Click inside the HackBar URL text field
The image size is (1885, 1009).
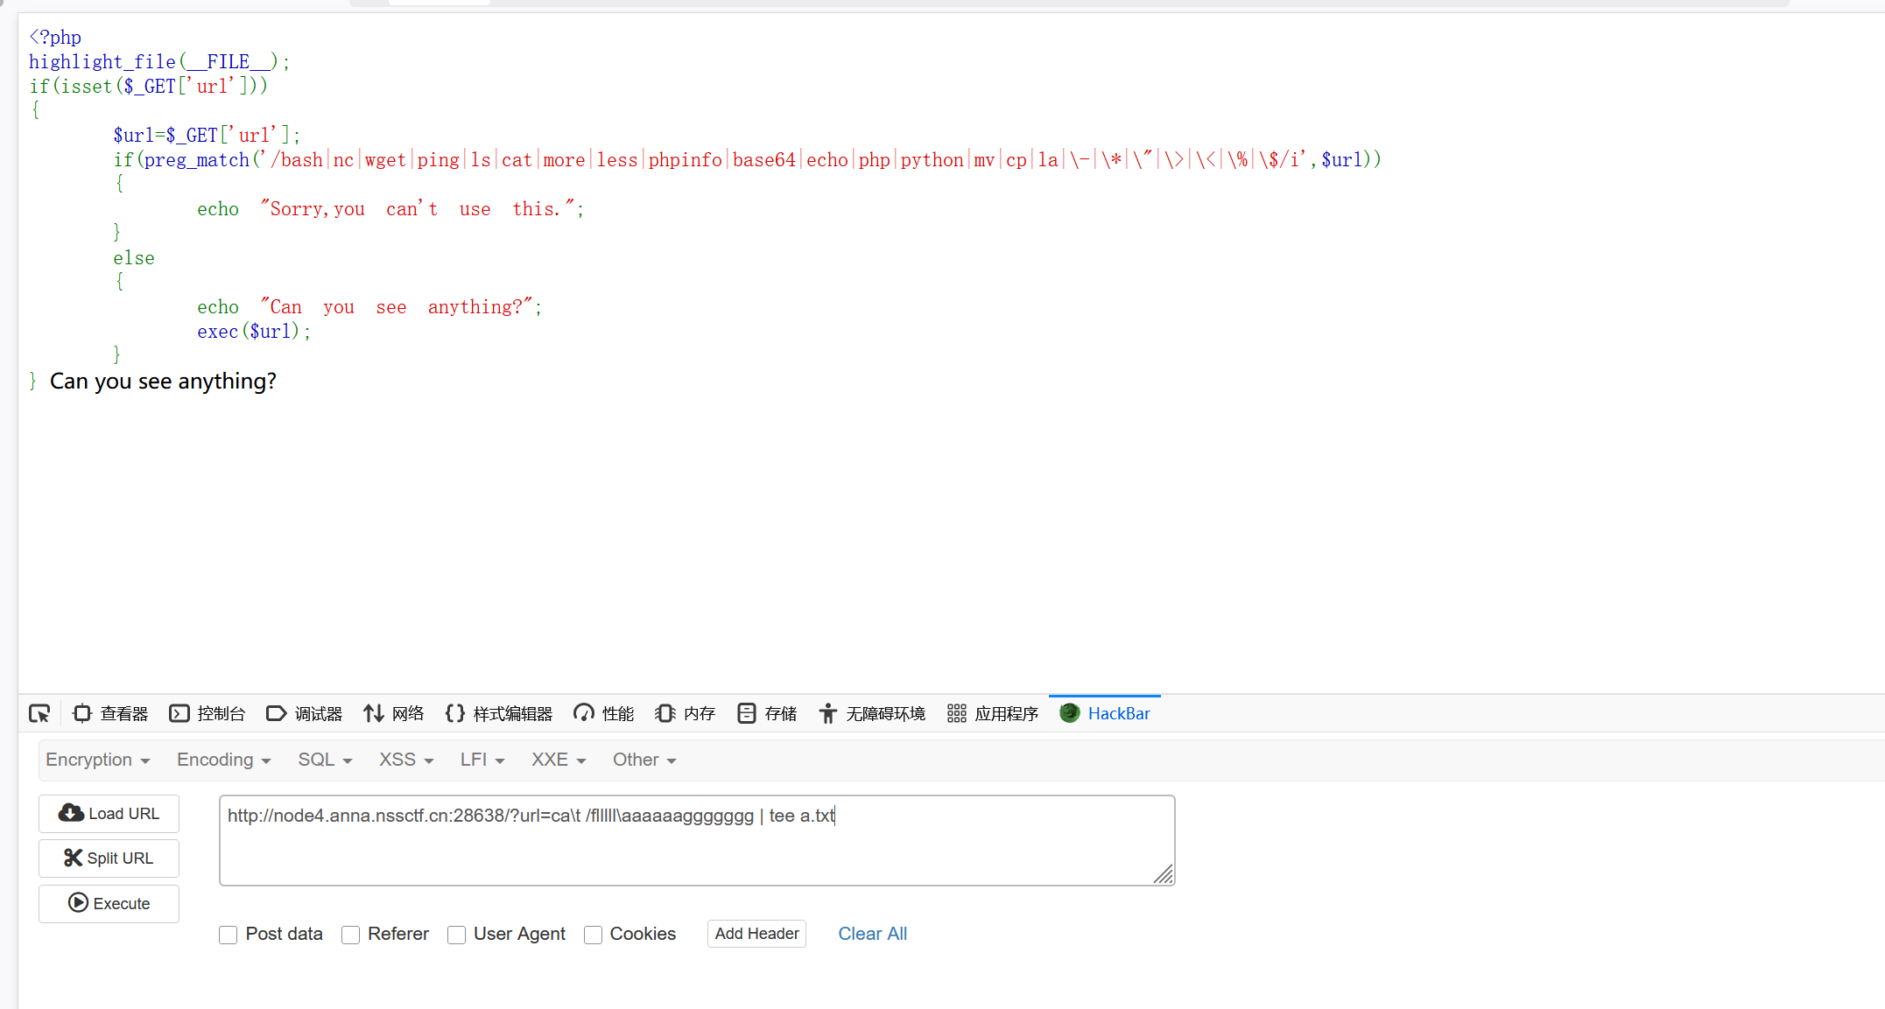point(696,840)
